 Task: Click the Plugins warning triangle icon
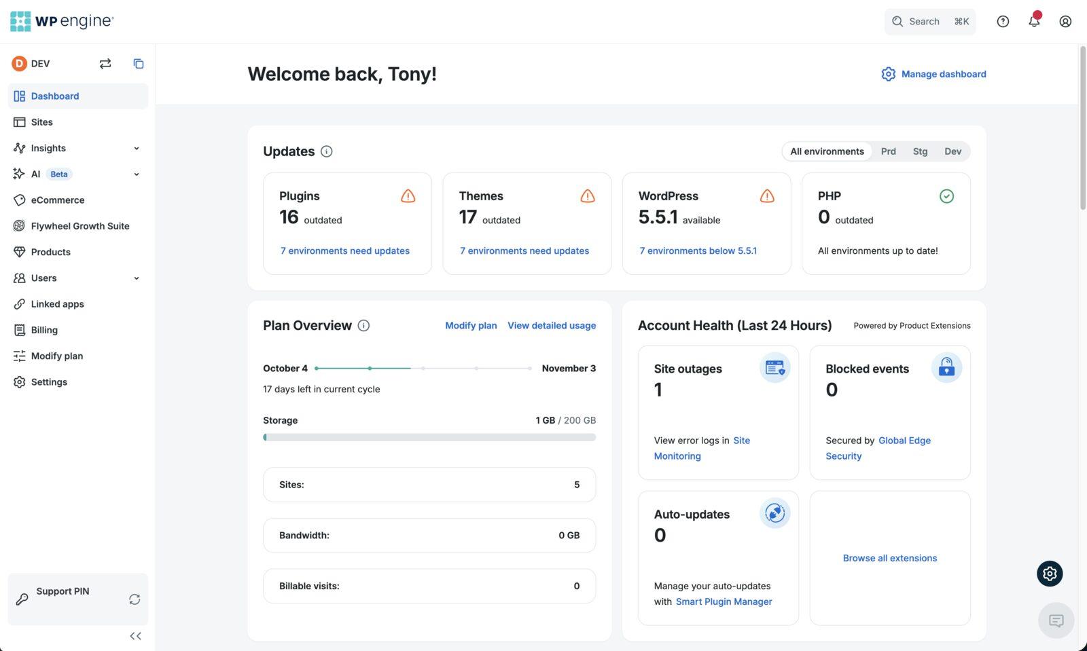coord(408,196)
